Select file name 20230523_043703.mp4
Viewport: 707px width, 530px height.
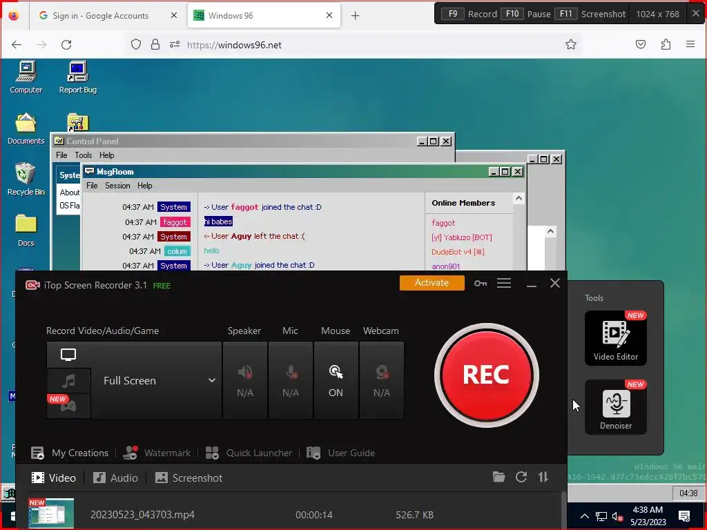(x=142, y=515)
